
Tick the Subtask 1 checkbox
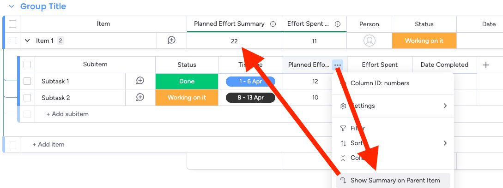27,81
